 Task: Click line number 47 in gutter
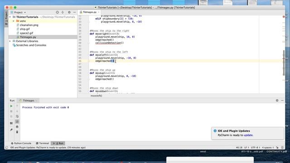80,64
